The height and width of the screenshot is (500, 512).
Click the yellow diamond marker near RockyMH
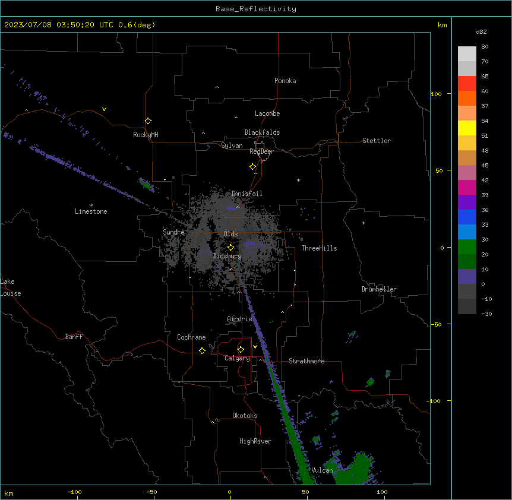coord(148,121)
